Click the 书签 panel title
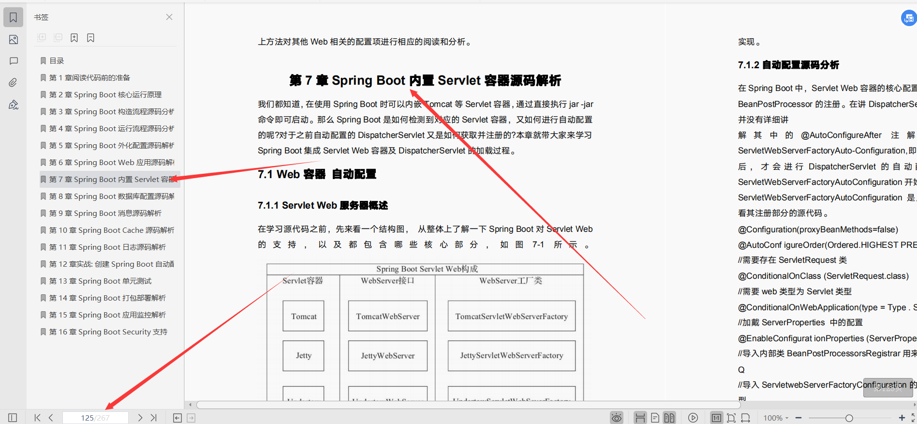The width and height of the screenshot is (917, 424). 41,17
